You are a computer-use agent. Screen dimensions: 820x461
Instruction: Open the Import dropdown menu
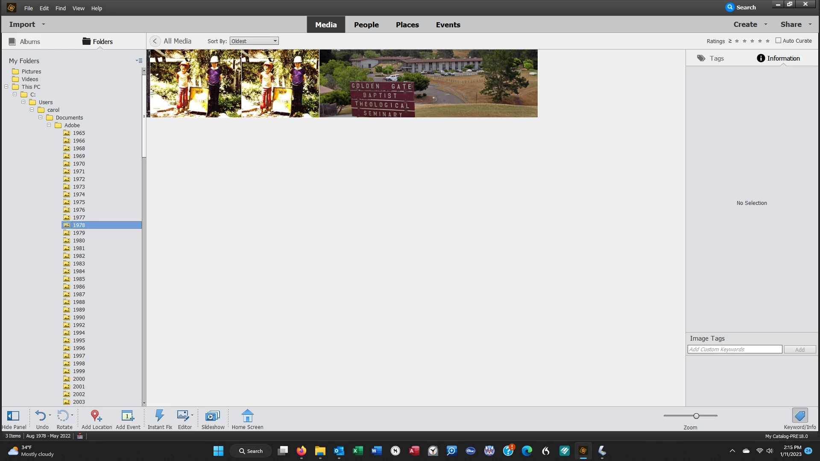[x=27, y=24]
